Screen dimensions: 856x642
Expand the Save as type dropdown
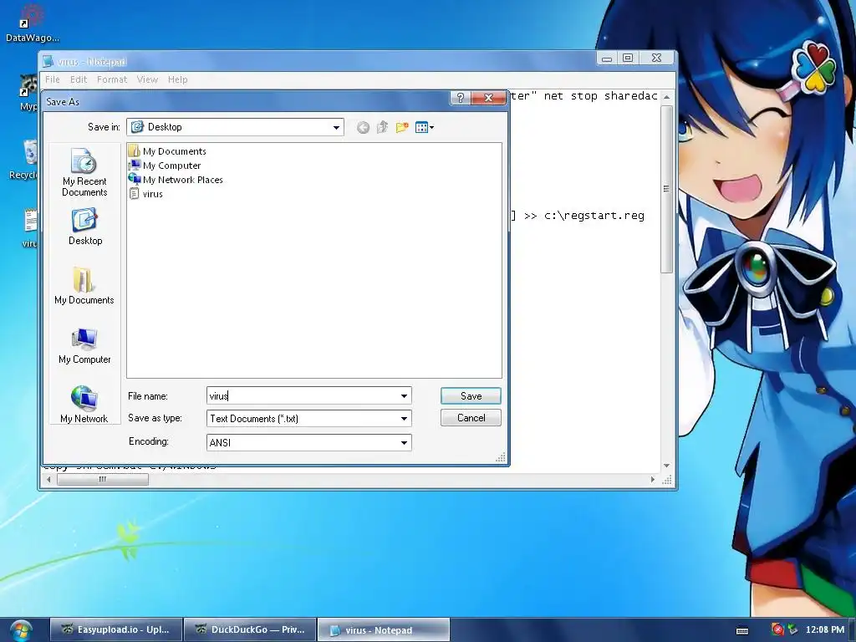pos(404,419)
